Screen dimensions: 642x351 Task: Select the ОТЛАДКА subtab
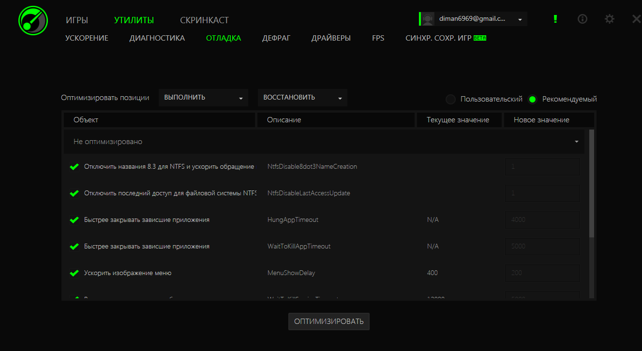[x=224, y=38]
